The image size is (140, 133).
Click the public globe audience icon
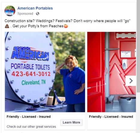click(37, 13)
